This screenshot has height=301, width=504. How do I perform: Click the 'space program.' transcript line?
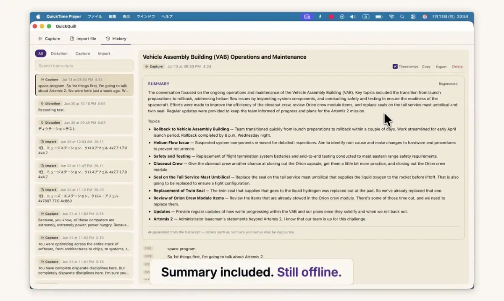point(182,249)
